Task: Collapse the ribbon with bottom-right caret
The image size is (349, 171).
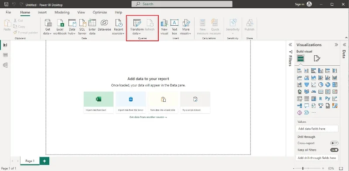Action: (x=346, y=37)
